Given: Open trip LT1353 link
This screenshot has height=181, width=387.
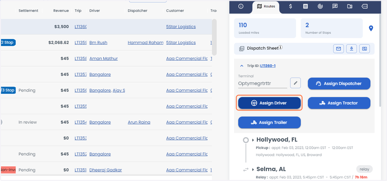Looking at the screenshot, I should pyautogui.click(x=81, y=138).
